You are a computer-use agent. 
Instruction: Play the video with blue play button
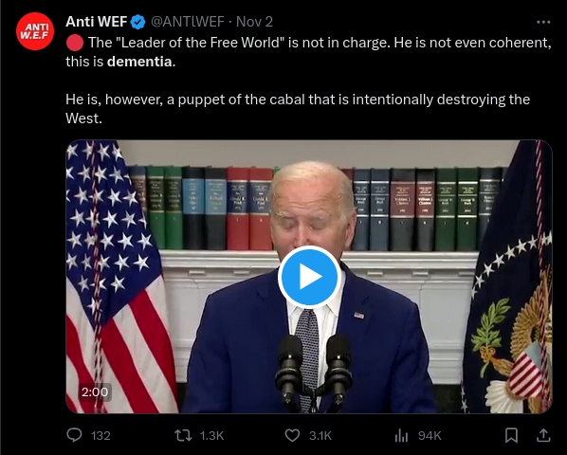coord(309,277)
